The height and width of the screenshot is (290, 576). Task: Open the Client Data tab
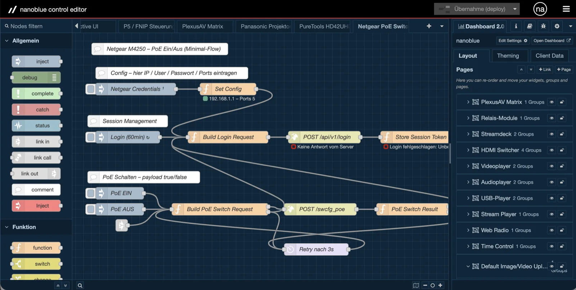549,56
